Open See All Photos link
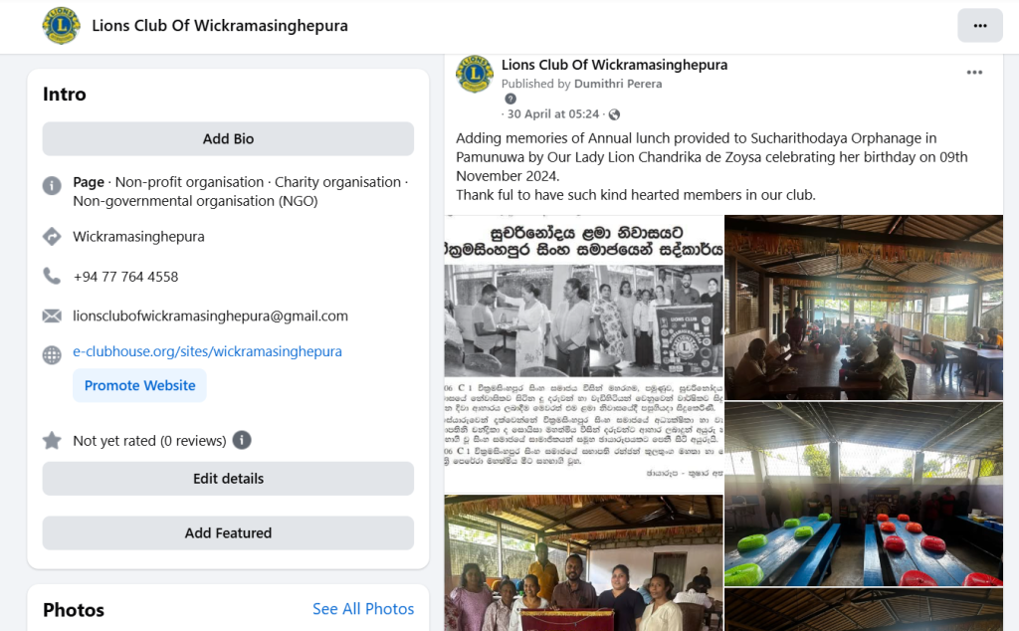This screenshot has width=1019, height=631. [x=363, y=608]
